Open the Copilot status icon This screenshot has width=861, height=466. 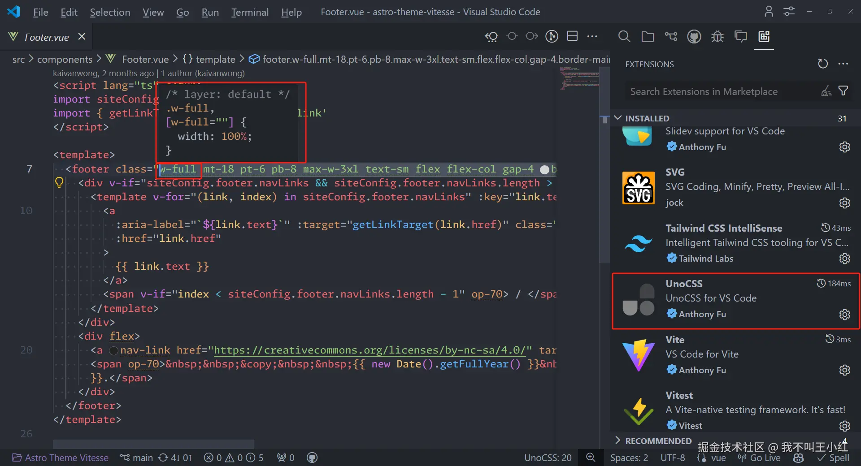(x=798, y=458)
